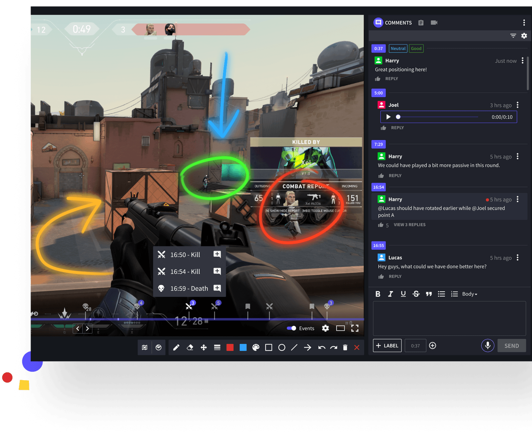Viewport: 532px width, 441px height.
Task: Open the video clip panel icon
Action: pos(434,23)
